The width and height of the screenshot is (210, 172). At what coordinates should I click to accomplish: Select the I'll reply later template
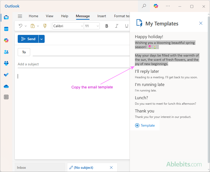tap(147, 71)
